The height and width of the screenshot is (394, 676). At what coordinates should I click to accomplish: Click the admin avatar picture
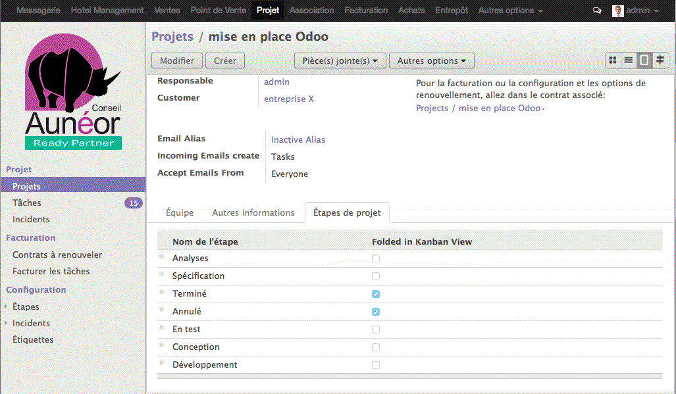click(x=617, y=11)
